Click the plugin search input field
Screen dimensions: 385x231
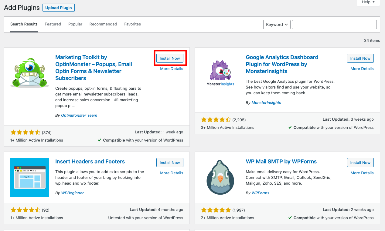tap(334, 25)
